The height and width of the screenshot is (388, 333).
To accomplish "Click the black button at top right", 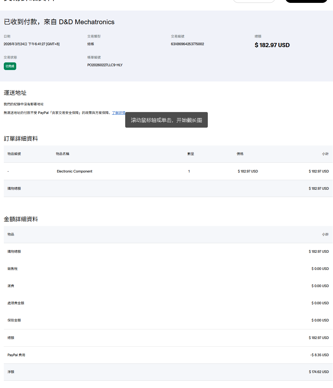I will [x=306, y=1].
